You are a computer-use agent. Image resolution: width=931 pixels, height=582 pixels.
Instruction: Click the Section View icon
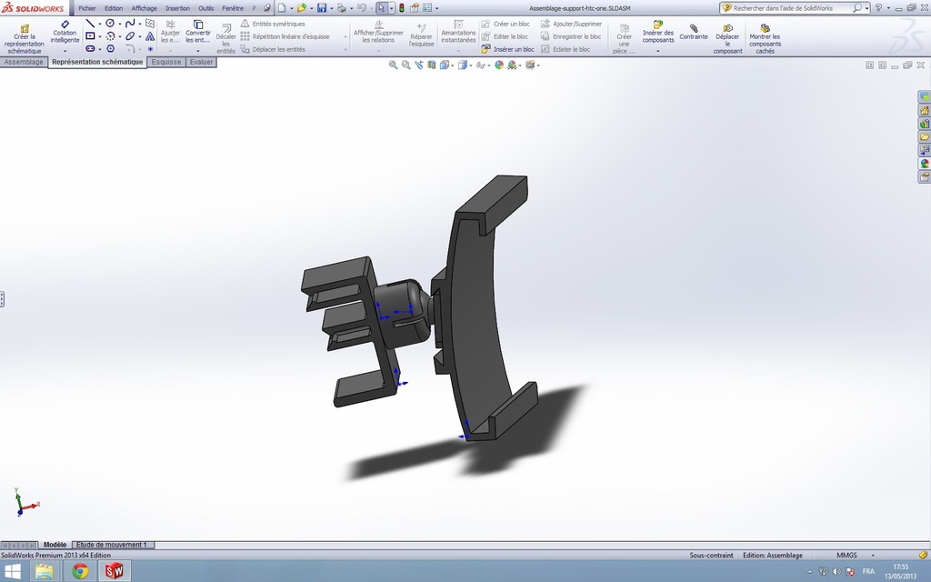click(x=432, y=65)
